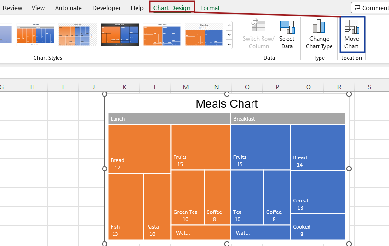Open the Developer tab

pyautogui.click(x=107, y=8)
